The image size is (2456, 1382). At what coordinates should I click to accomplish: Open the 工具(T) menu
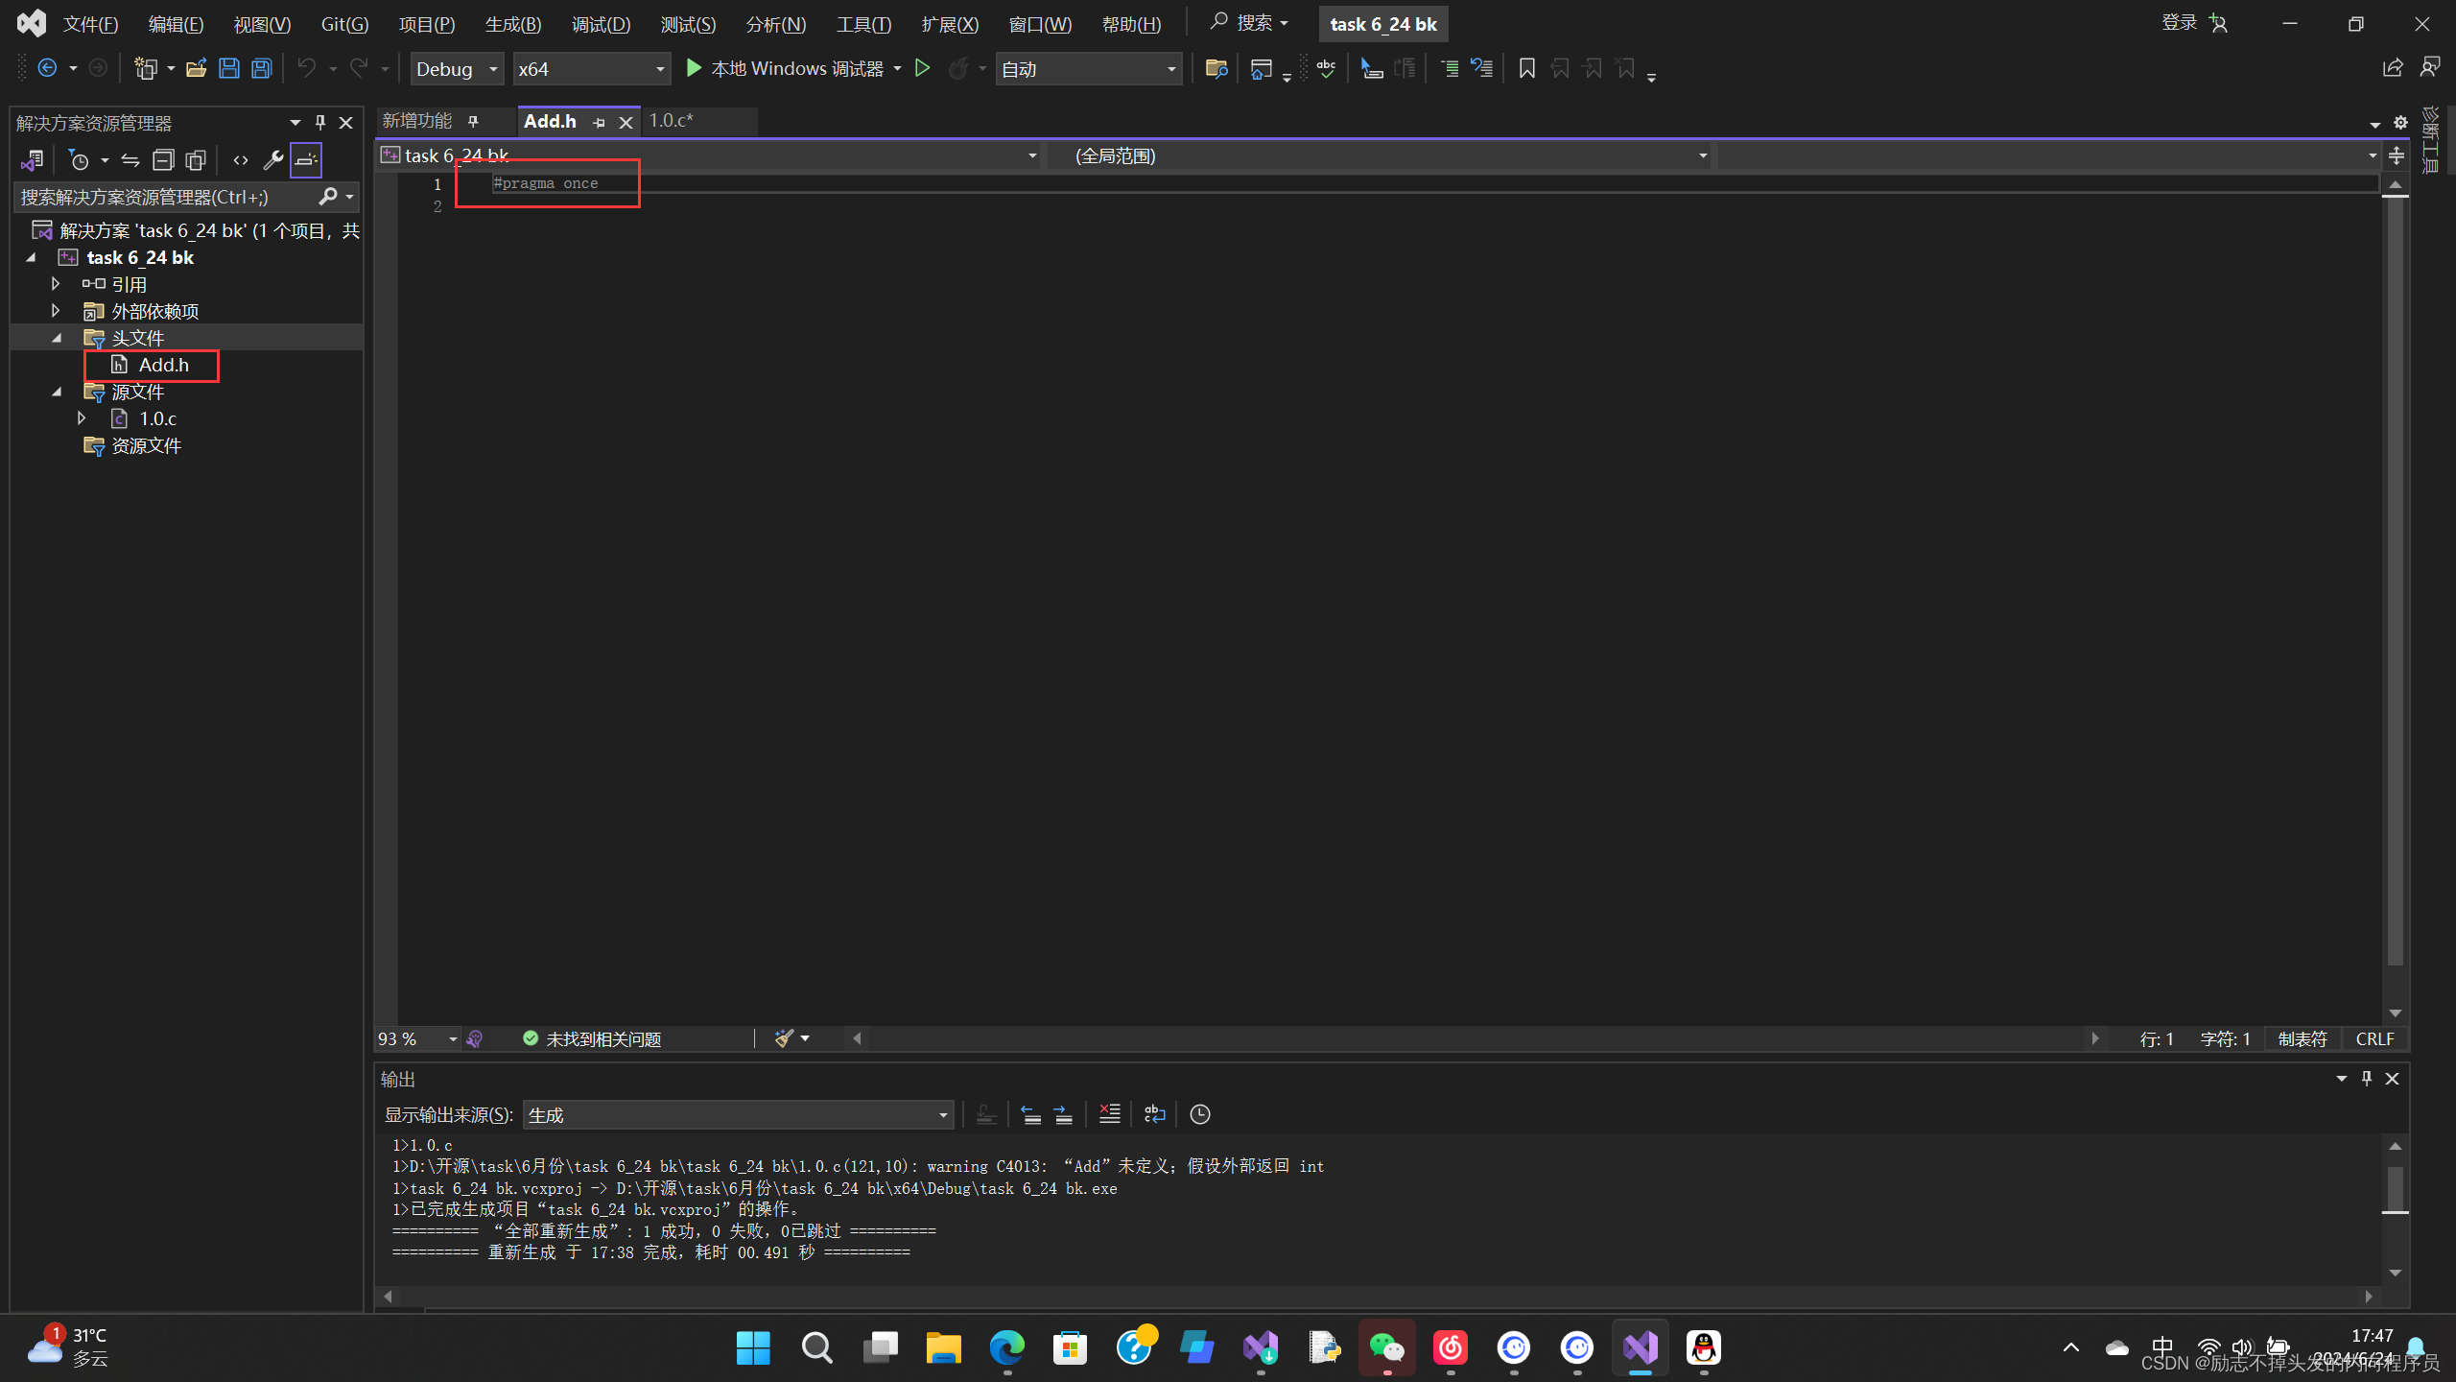click(864, 24)
